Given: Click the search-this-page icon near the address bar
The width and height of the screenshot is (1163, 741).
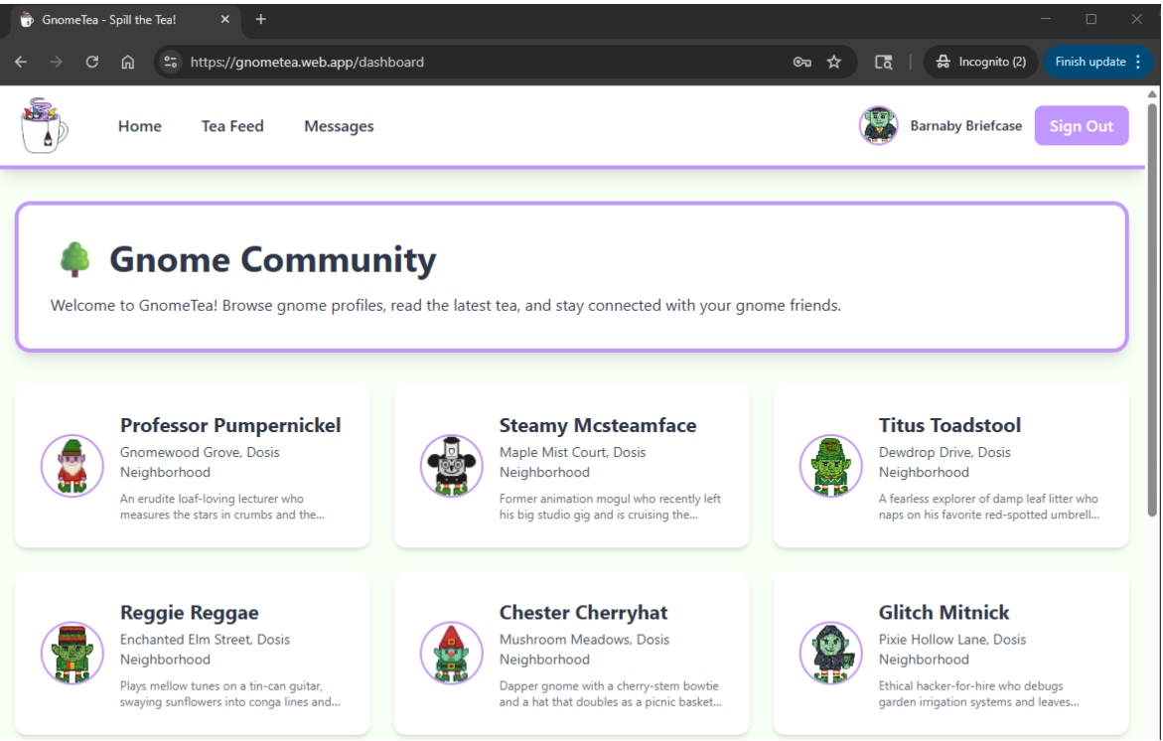Looking at the screenshot, I should point(882,61).
